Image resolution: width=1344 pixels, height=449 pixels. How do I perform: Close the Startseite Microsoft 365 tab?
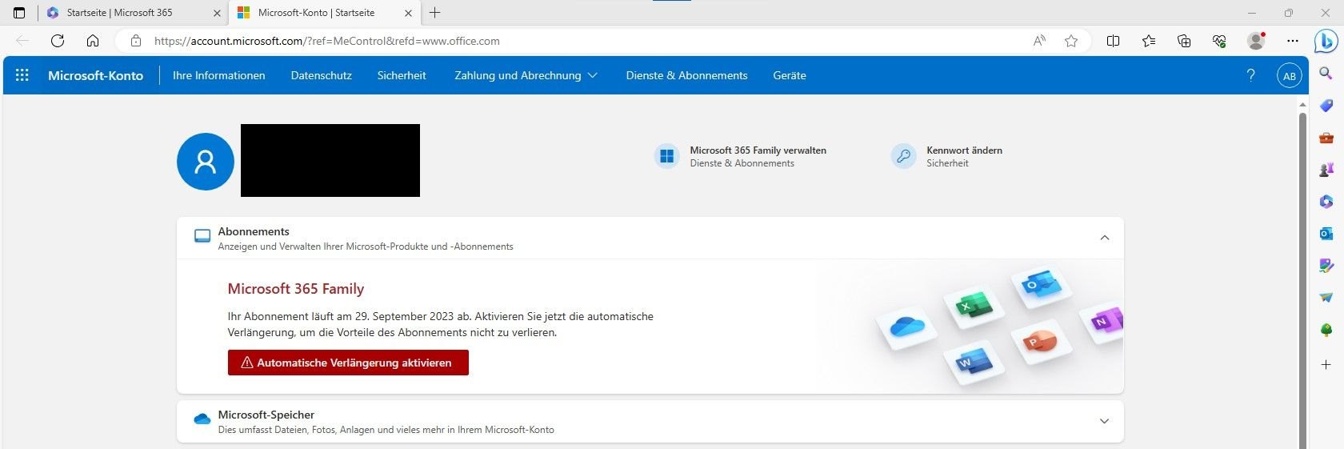[217, 13]
